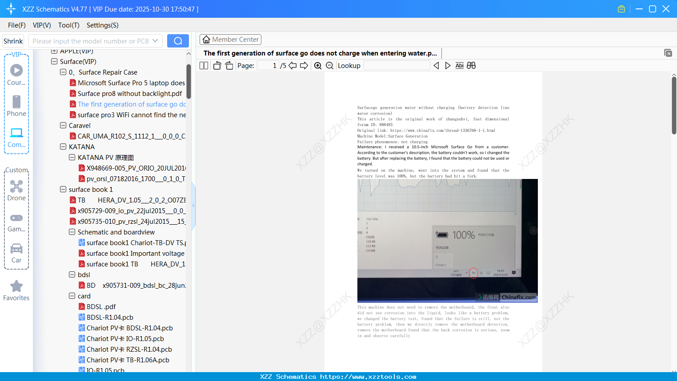This screenshot has width=677, height=381.
Task: Collapse 'KATANA PV 原理图' subfolder
Action: click(72, 157)
